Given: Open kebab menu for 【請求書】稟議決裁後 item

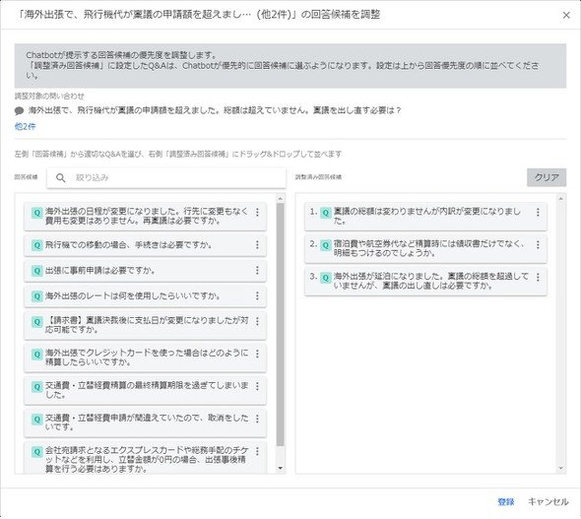Looking at the screenshot, I should [x=257, y=322].
